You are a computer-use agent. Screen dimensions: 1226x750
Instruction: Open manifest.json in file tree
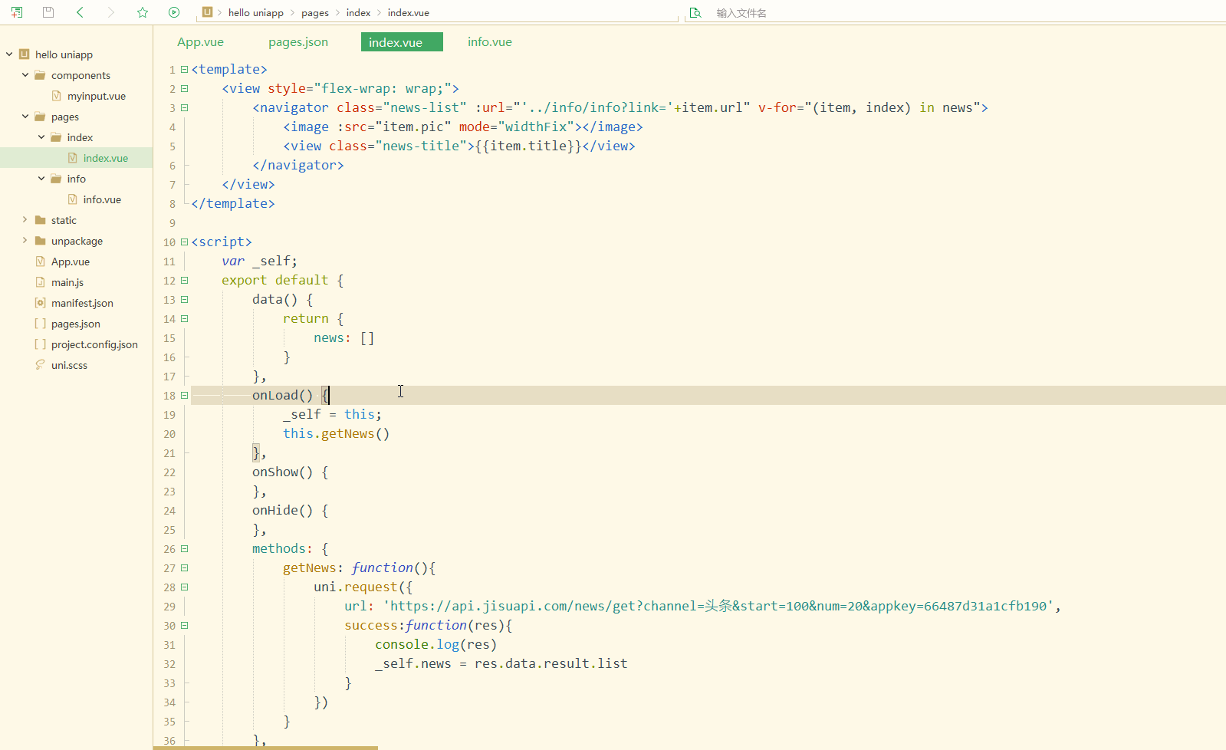(82, 303)
